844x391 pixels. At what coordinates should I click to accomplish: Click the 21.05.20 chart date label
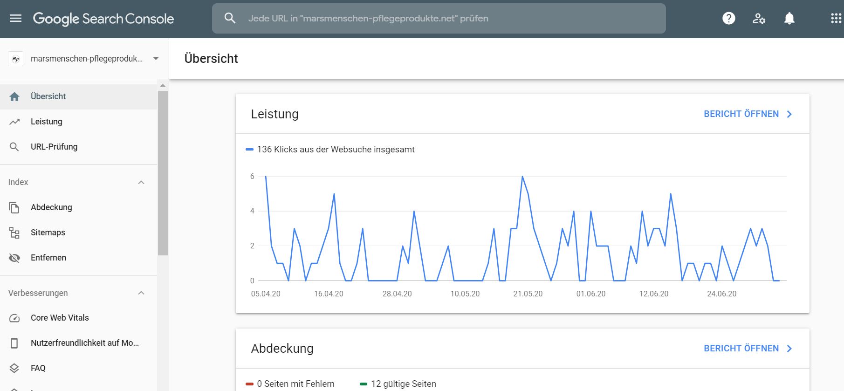(528, 294)
